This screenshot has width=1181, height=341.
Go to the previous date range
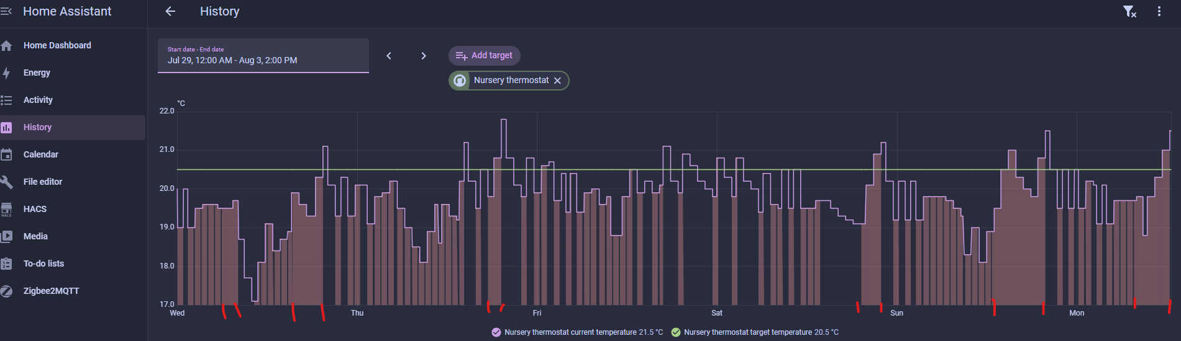click(x=389, y=56)
